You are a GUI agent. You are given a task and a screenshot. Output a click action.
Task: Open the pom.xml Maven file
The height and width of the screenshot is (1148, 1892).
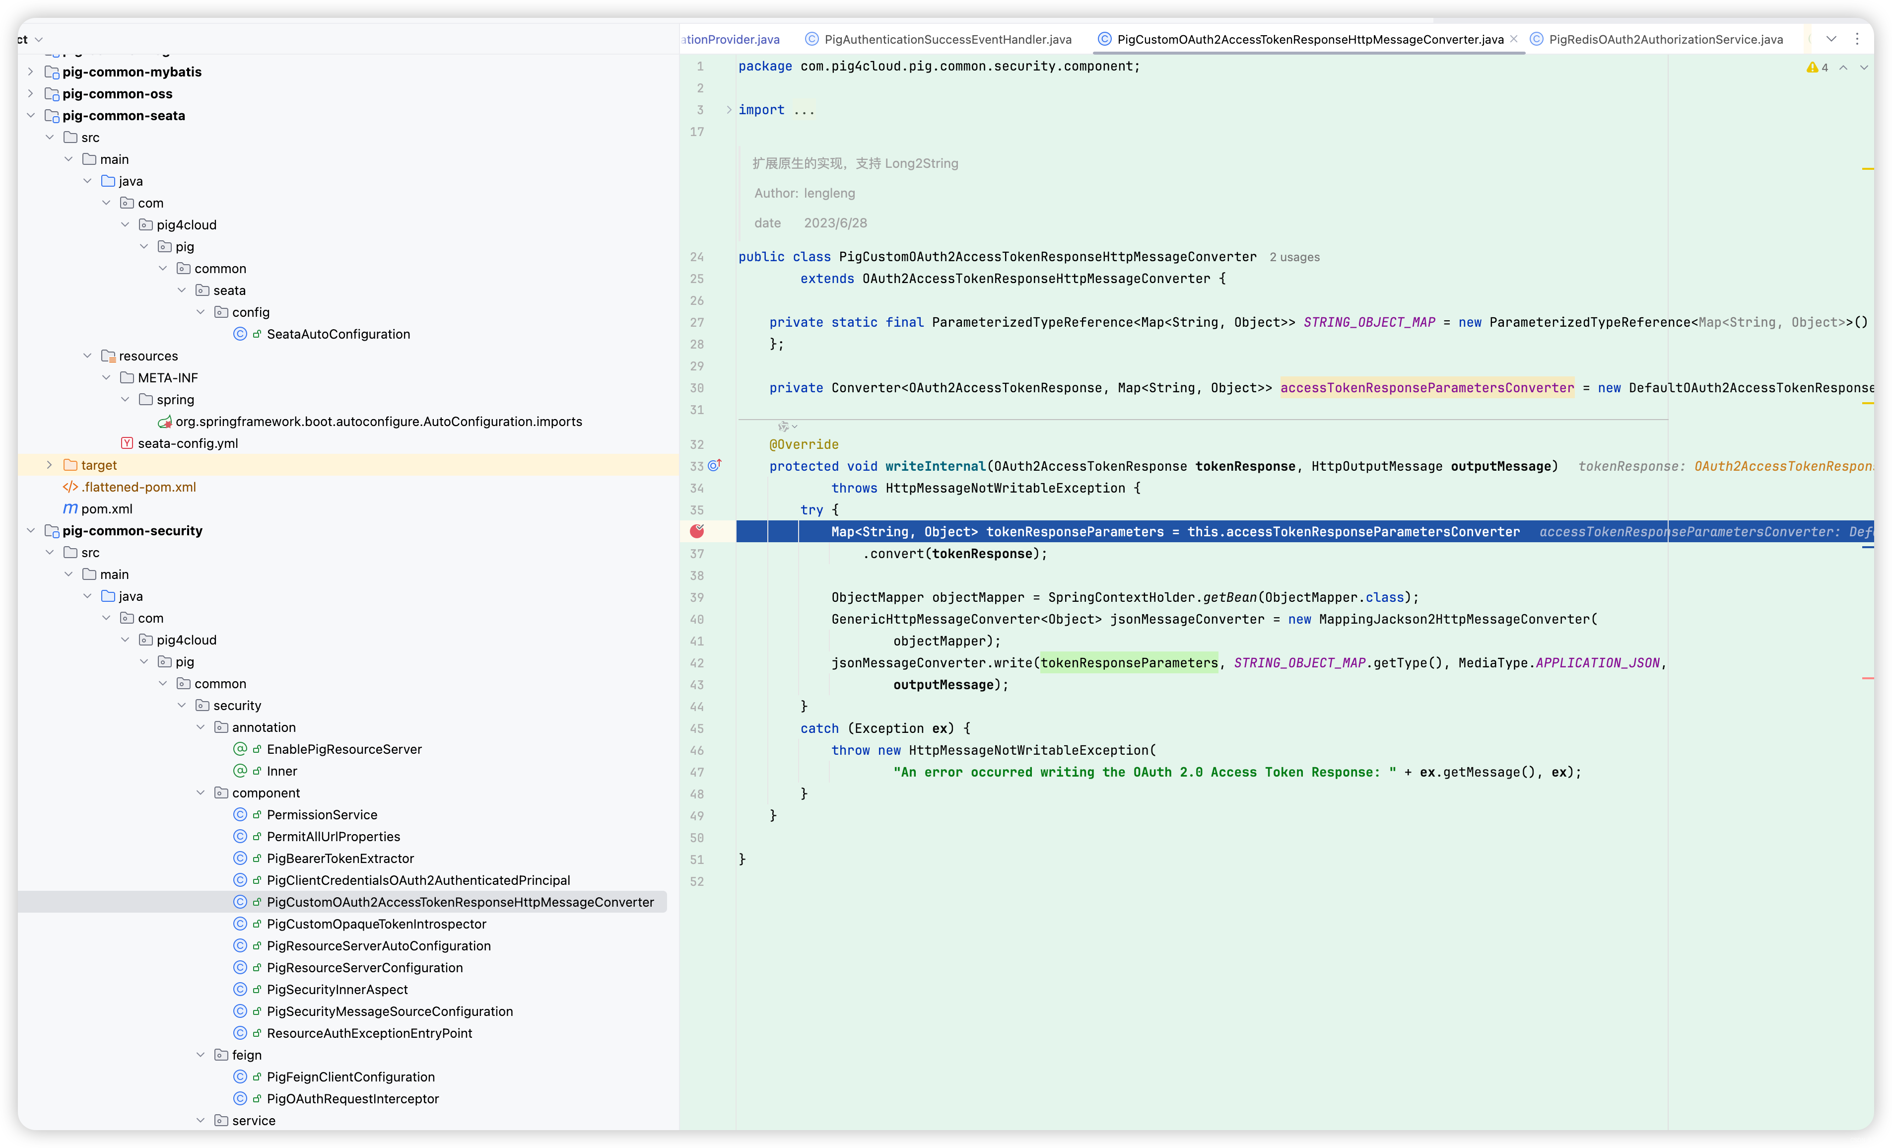tap(107, 508)
